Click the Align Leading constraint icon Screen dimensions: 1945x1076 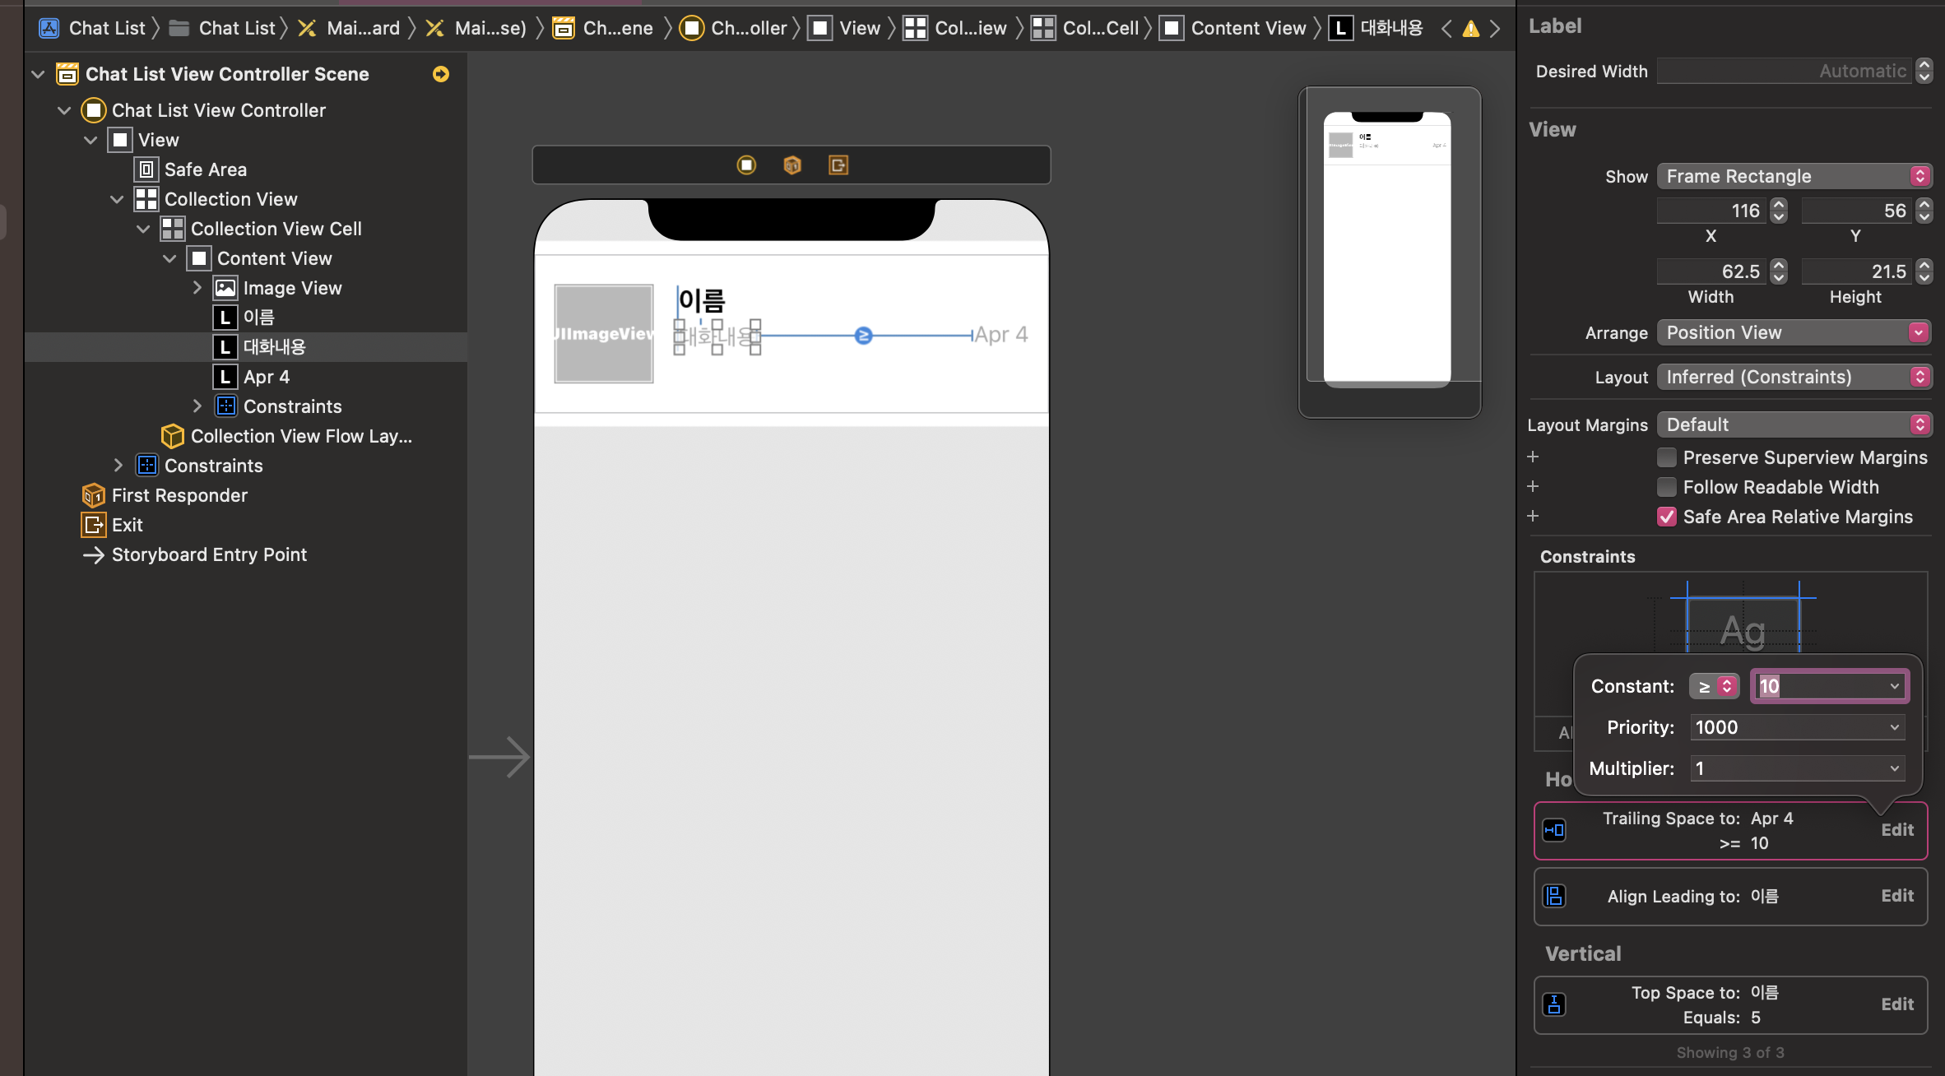tap(1554, 896)
